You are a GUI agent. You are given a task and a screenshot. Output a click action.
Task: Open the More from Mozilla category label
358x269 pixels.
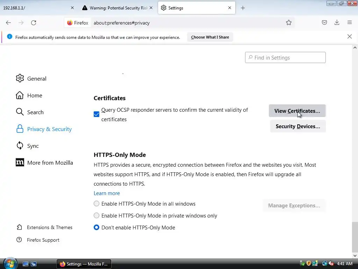(x=50, y=163)
